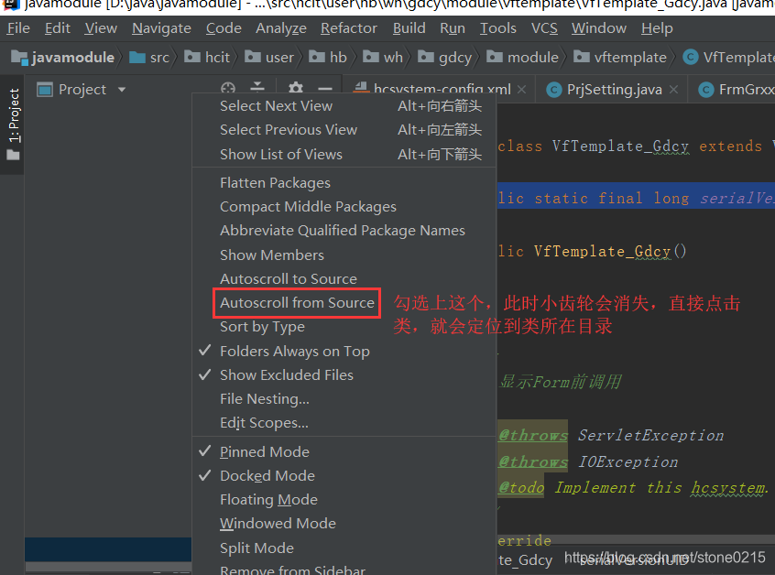Click the module folder breadcrumb

[x=522, y=58]
